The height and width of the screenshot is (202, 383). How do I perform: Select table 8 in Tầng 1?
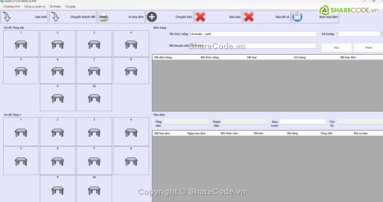[131, 160]
